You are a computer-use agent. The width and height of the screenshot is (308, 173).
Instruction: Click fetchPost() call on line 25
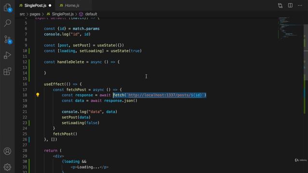tap(65, 134)
